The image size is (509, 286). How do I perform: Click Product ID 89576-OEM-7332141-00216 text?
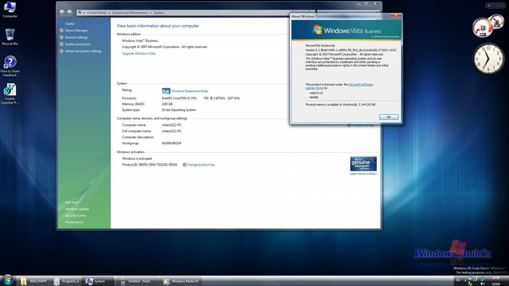tap(150, 165)
